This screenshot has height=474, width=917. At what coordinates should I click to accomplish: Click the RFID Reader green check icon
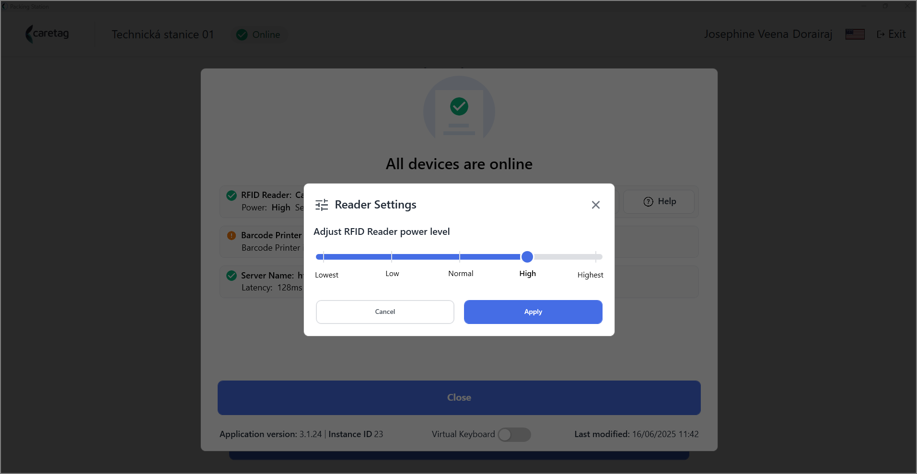coord(232,196)
